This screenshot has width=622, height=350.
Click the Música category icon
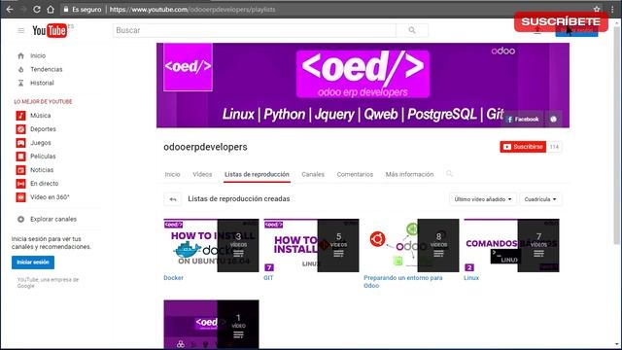click(20, 116)
